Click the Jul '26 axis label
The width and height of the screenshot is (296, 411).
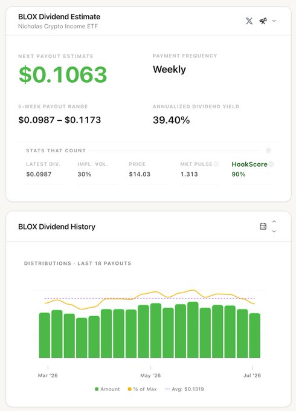tap(252, 375)
